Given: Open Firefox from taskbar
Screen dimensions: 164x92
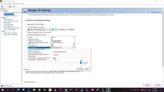Looking at the screenshot, I should tap(92, 90).
